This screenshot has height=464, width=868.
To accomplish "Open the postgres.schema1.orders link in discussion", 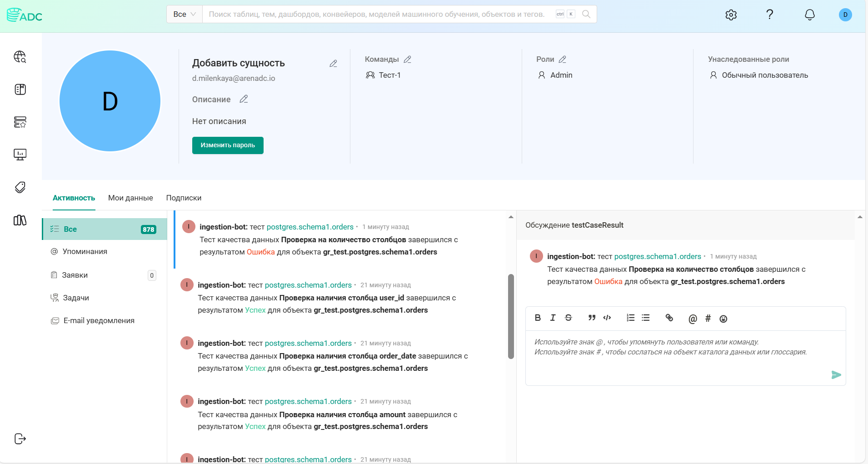I will click(x=657, y=256).
